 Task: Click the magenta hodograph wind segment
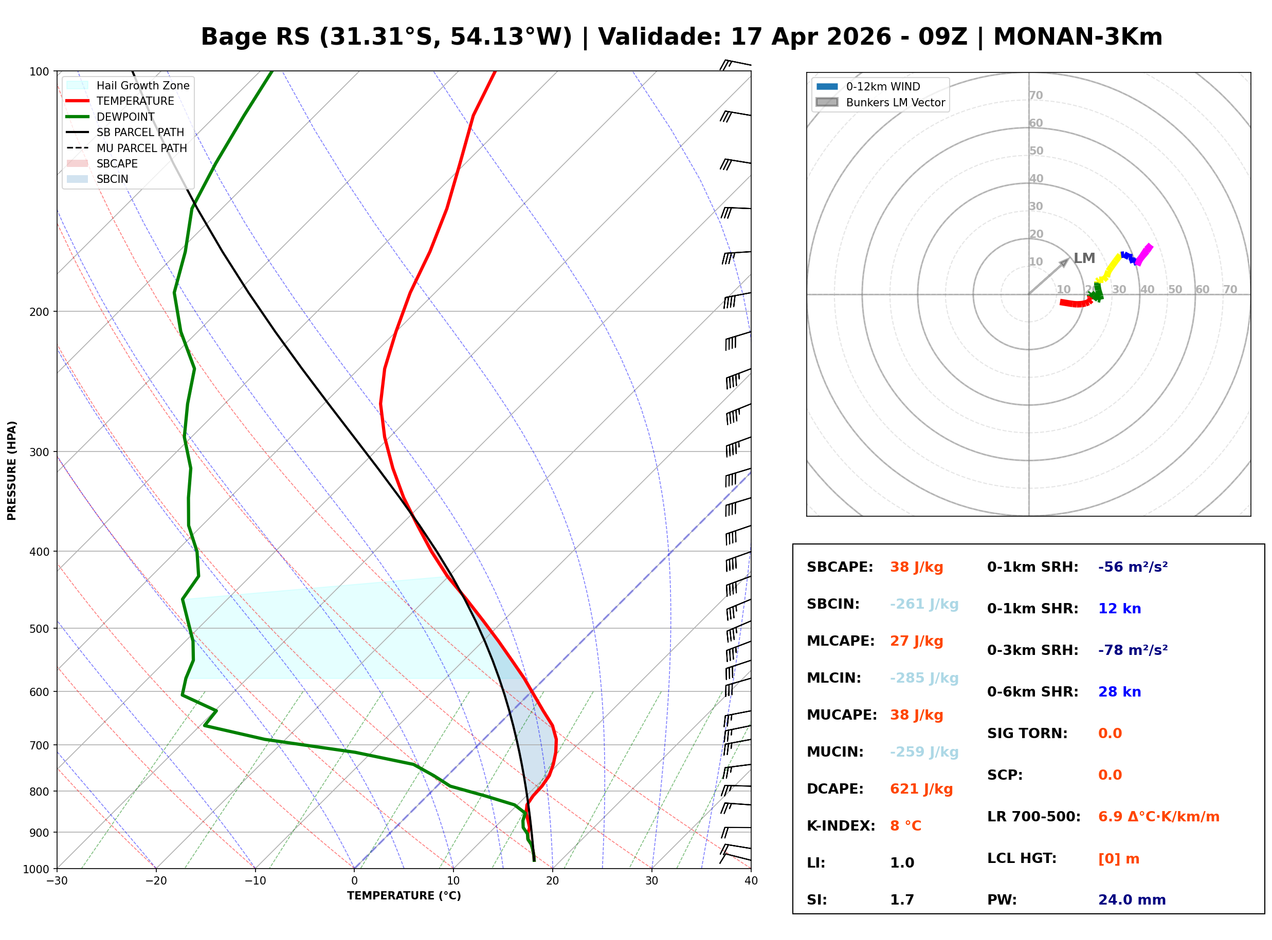pyautogui.click(x=1143, y=255)
